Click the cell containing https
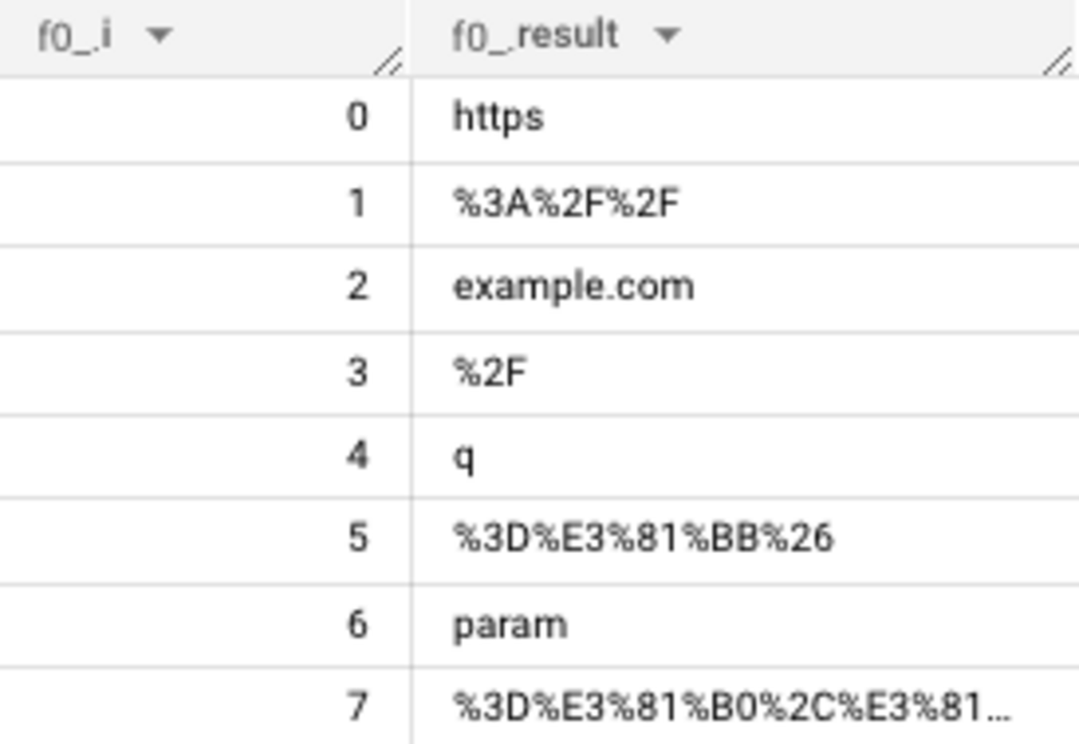Viewport: 1079px width, 744px height. point(498,118)
